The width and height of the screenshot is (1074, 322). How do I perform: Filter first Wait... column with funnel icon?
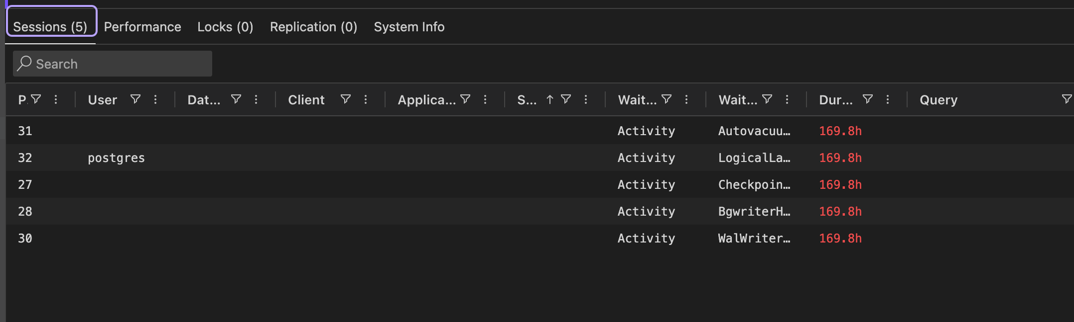[x=667, y=99]
